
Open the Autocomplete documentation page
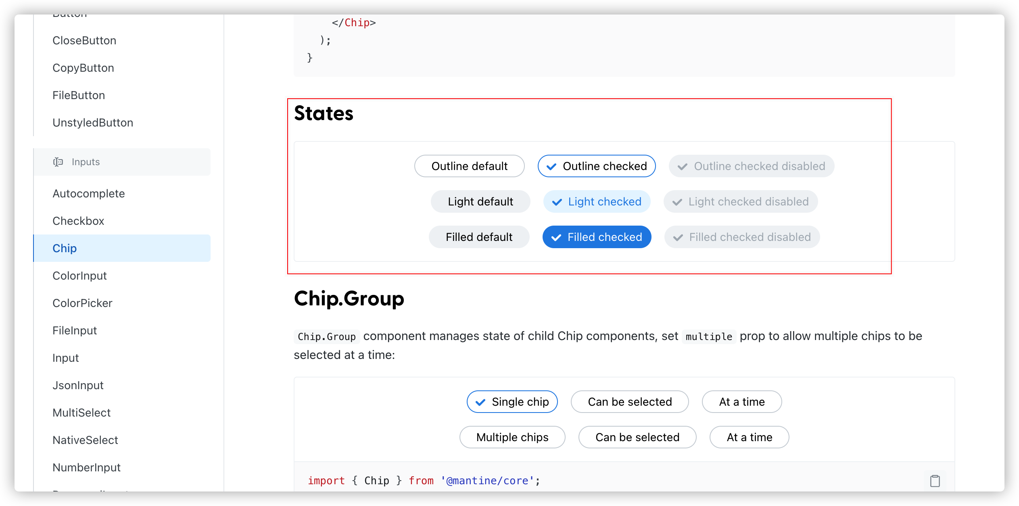tap(88, 193)
